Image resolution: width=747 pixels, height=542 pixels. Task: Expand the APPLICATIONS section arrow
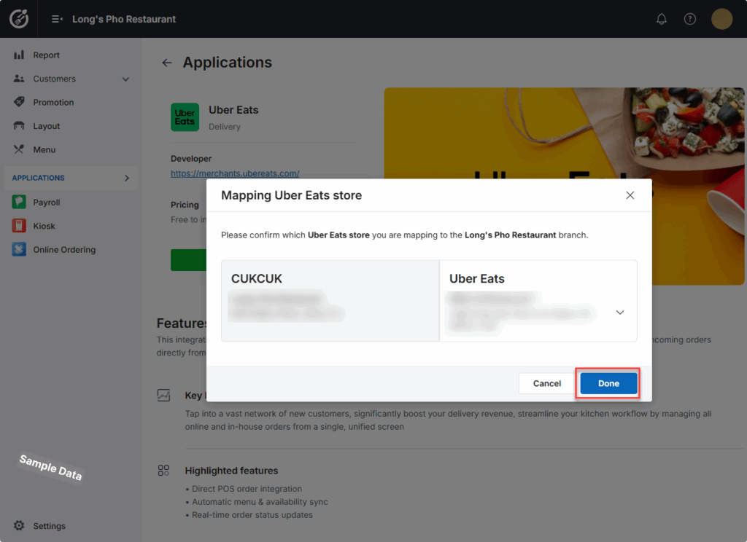tap(126, 178)
